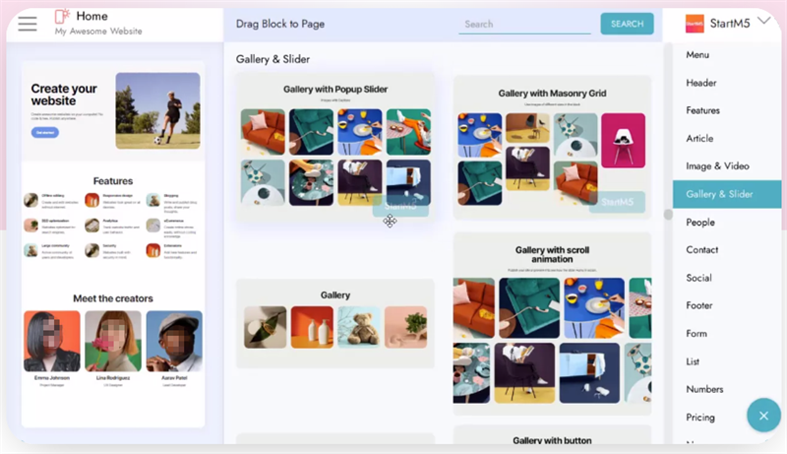Click the soccer player image in preview

[x=157, y=110]
